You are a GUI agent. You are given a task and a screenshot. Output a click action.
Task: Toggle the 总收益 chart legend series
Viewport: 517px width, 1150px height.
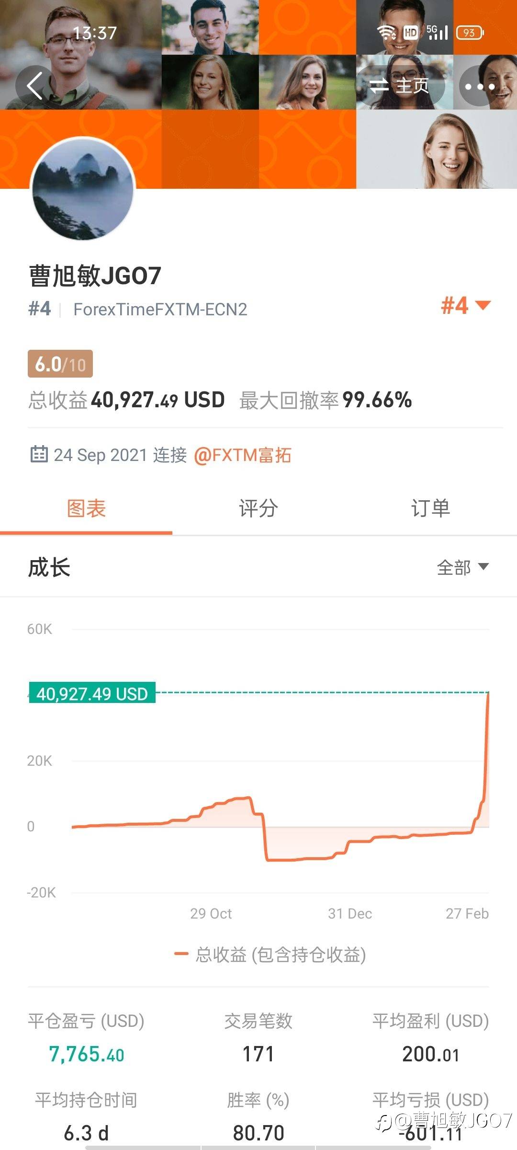pyautogui.click(x=270, y=954)
